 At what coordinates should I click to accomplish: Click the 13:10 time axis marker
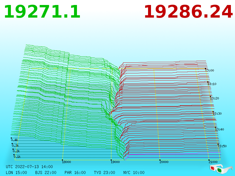tap(212, 84)
